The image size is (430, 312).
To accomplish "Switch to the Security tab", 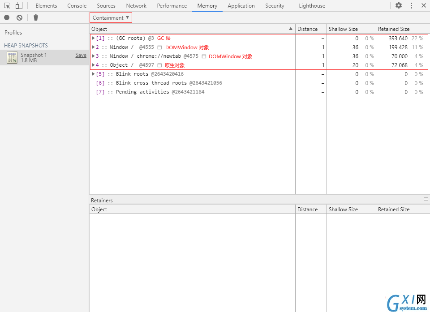I will (275, 6).
